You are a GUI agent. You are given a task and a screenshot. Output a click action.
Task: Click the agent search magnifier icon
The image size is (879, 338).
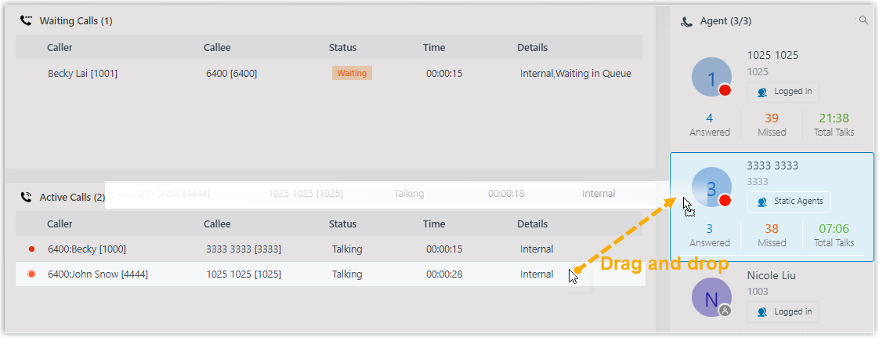[x=863, y=20]
